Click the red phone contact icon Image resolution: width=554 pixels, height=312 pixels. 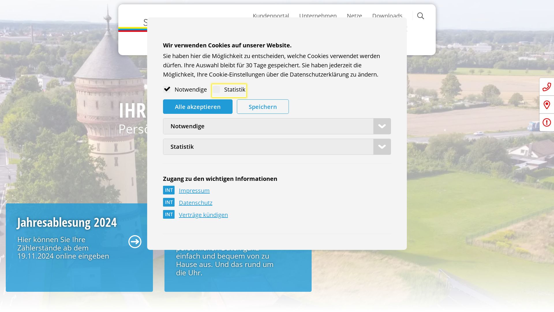[x=547, y=87]
